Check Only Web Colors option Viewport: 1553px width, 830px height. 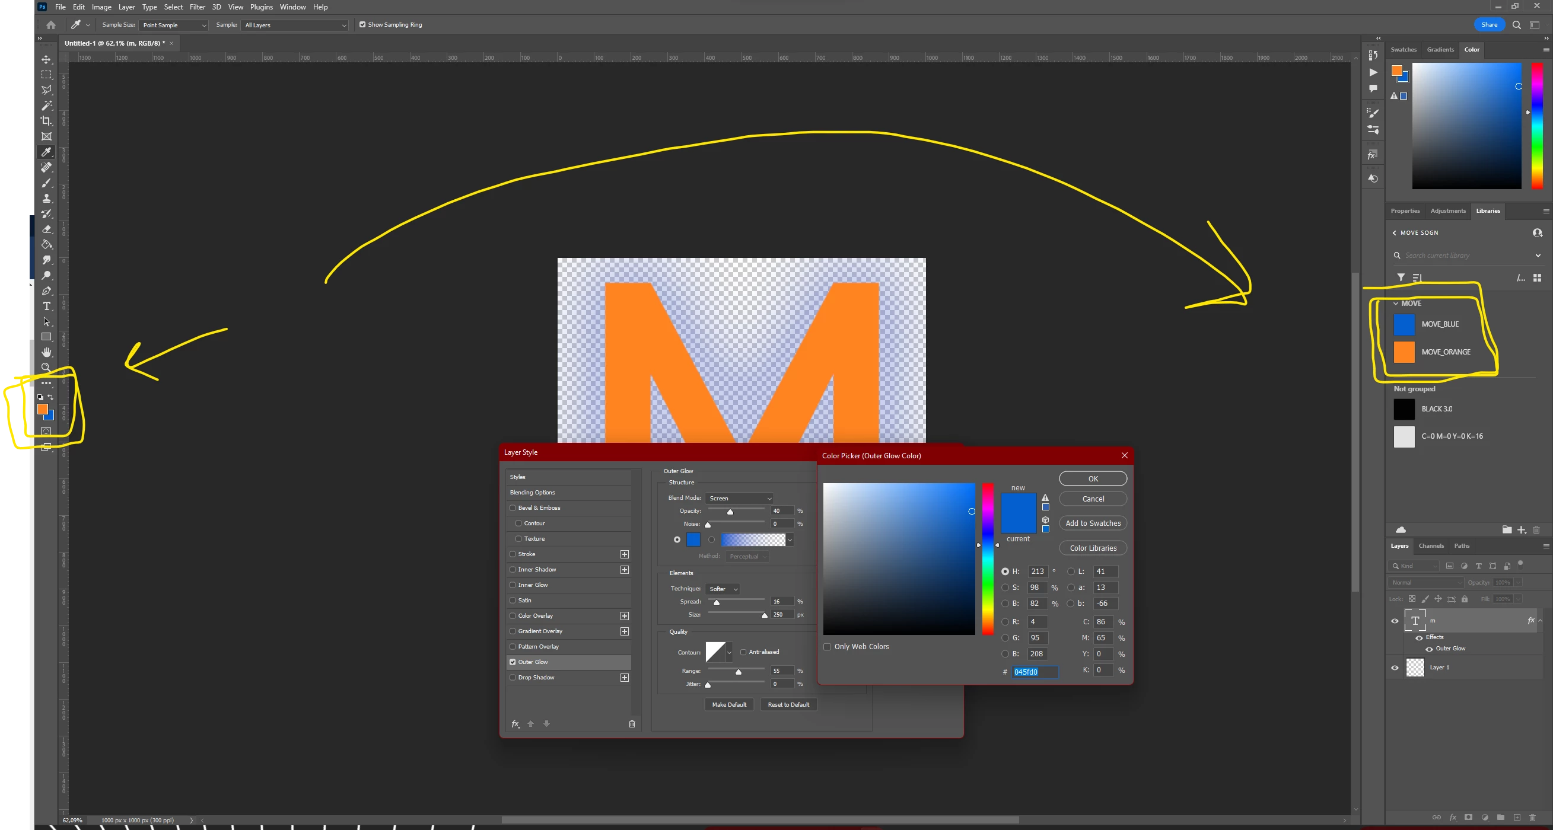click(x=827, y=647)
